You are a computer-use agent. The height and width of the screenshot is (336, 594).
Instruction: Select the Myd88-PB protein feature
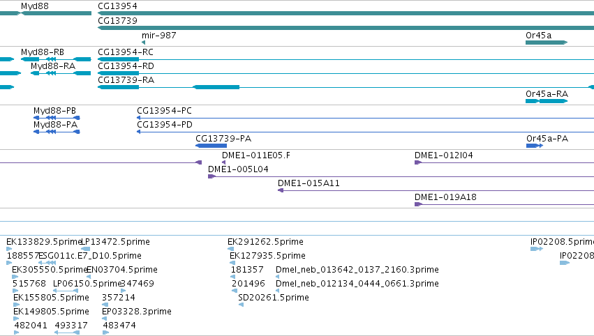(x=57, y=118)
